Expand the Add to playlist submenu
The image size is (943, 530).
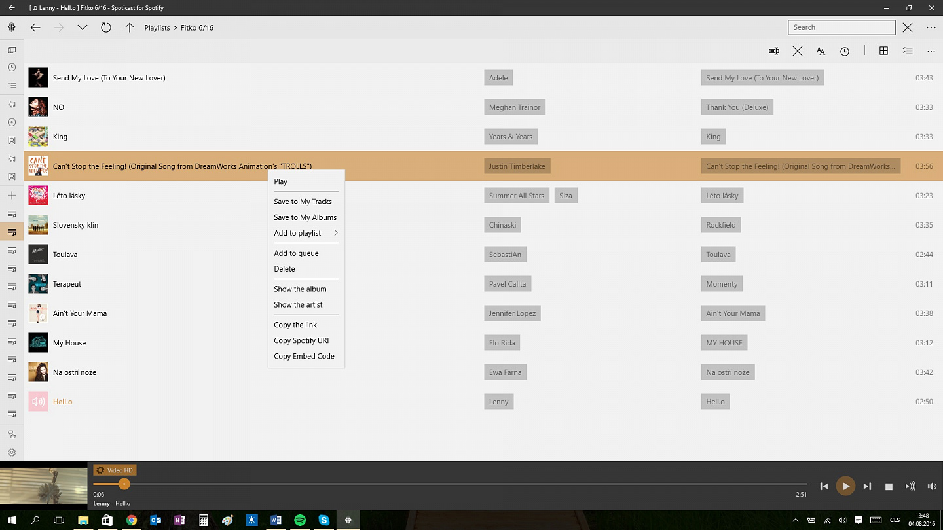point(306,233)
